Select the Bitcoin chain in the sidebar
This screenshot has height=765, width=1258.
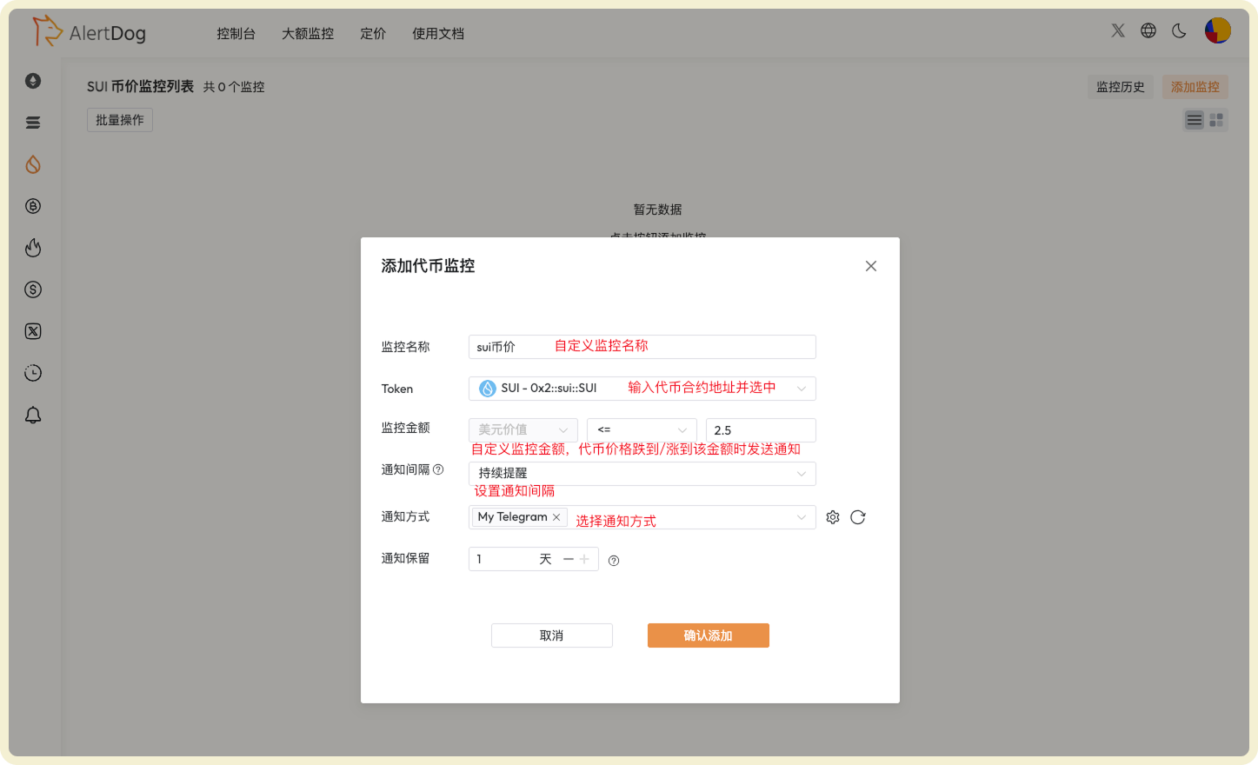point(33,206)
